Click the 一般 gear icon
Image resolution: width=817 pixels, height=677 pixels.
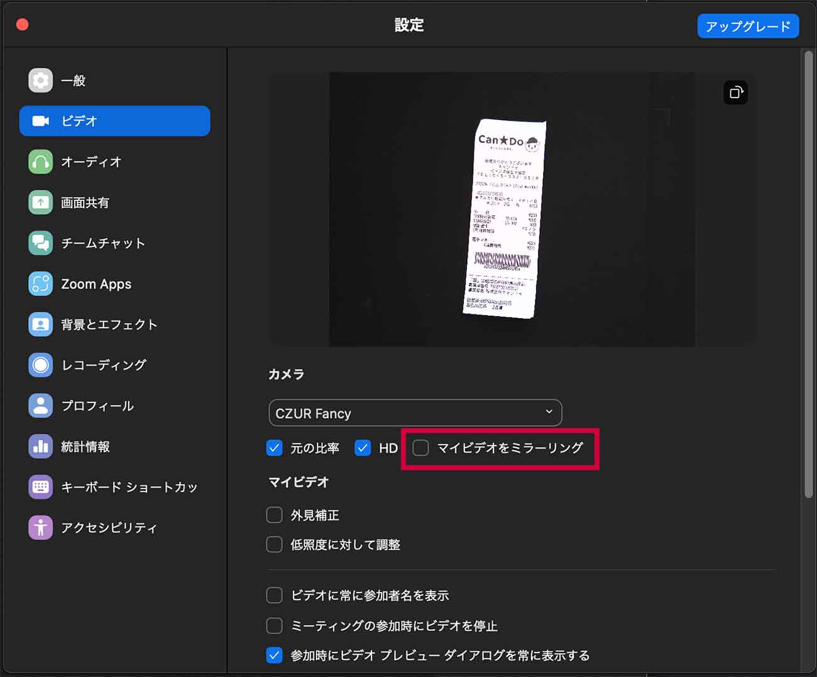pos(41,80)
